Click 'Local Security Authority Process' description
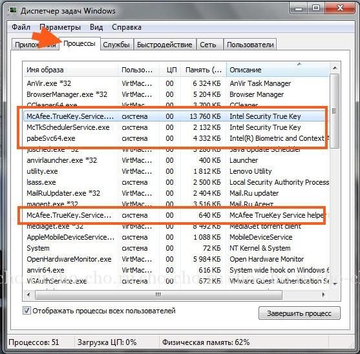 click(x=279, y=182)
